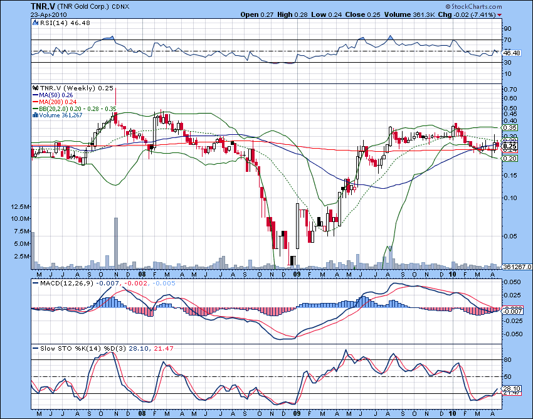The height and width of the screenshot is (419, 533).
Task: Click the 0.10 price axis label
Action: pyautogui.click(x=510, y=198)
